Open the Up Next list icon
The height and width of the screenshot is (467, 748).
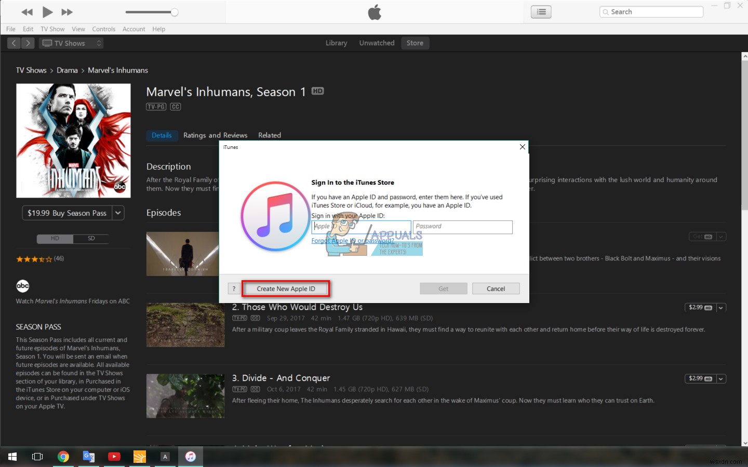(540, 11)
